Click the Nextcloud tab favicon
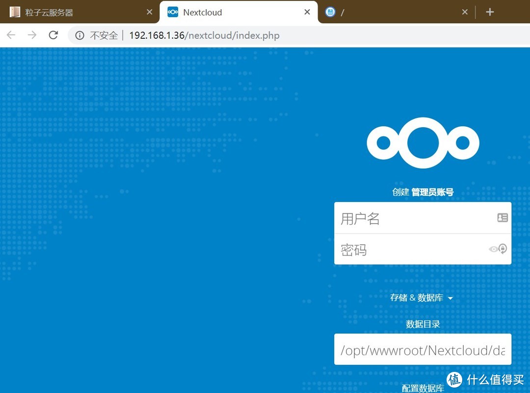Image resolution: width=530 pixels, height=393 pixels. pos(173,12)
